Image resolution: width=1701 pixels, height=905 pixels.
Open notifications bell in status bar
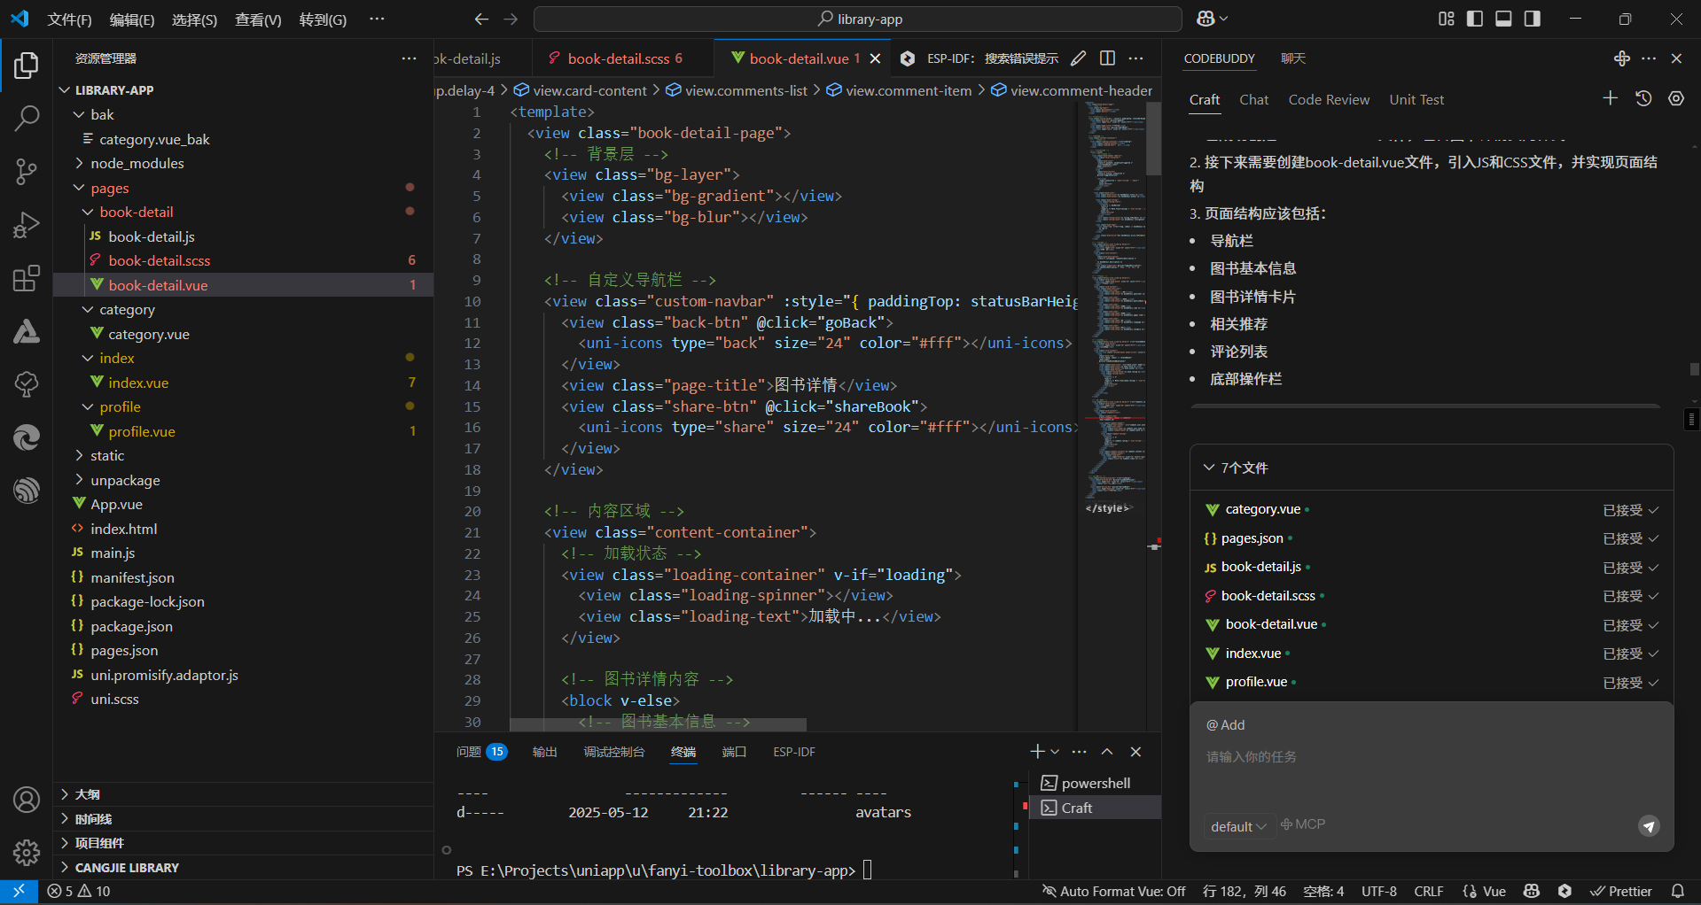[x=1678, y=892]
